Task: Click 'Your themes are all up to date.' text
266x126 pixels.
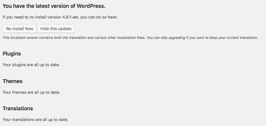Action: pos(31,92)
